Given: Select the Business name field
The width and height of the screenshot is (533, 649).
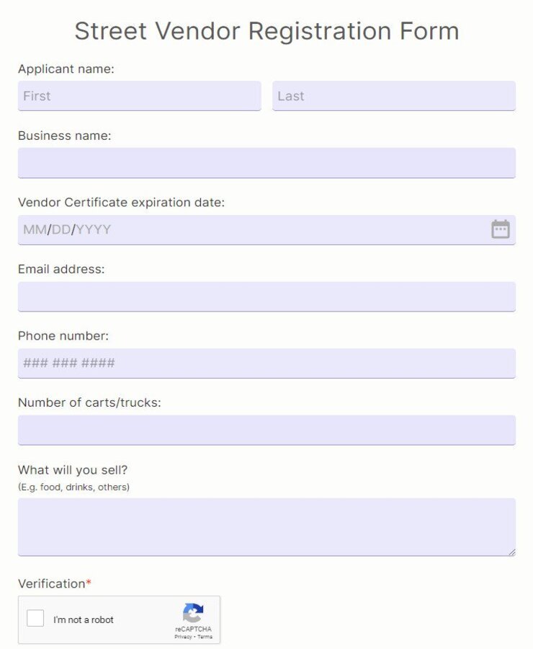Looking at the screenshot, I should pyautogui.click(x=266, y=163).
